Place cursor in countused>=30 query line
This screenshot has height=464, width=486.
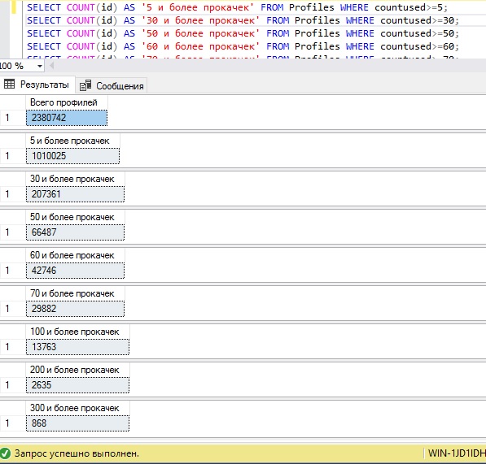(x=243, y=20)
